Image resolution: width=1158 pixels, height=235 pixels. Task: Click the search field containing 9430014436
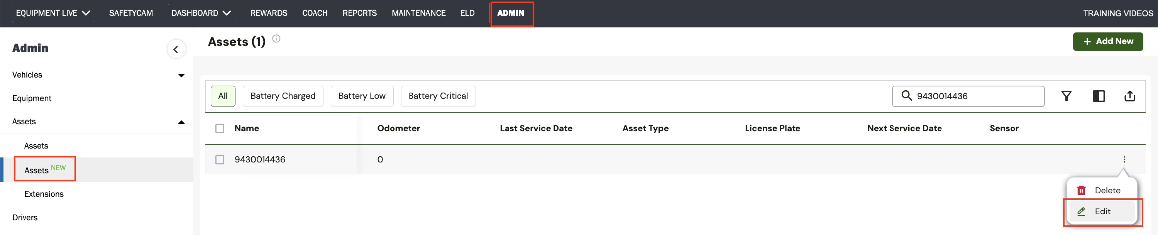968,96
